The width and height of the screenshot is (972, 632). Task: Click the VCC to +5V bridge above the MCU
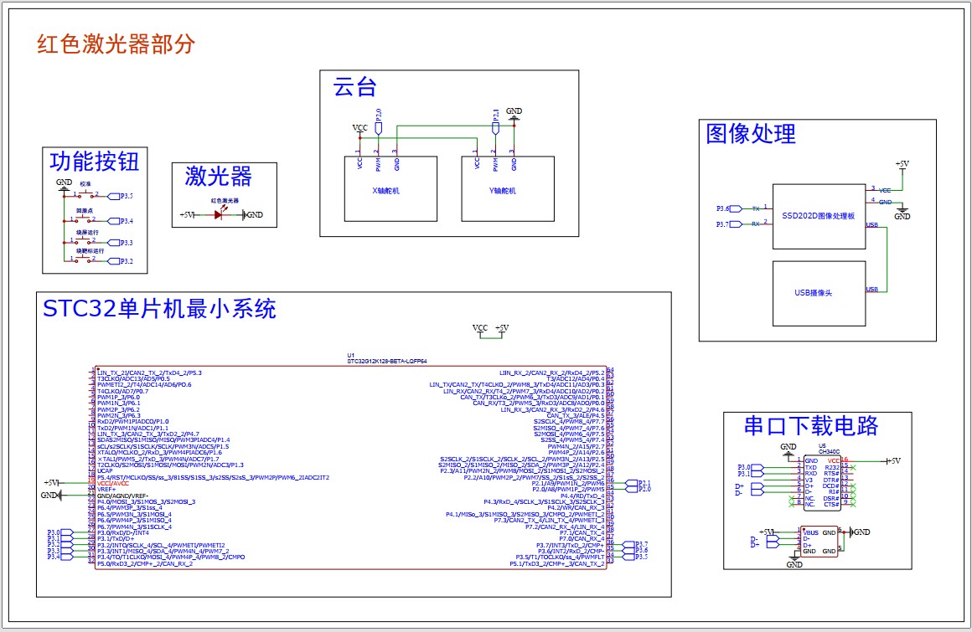[490, 331]
